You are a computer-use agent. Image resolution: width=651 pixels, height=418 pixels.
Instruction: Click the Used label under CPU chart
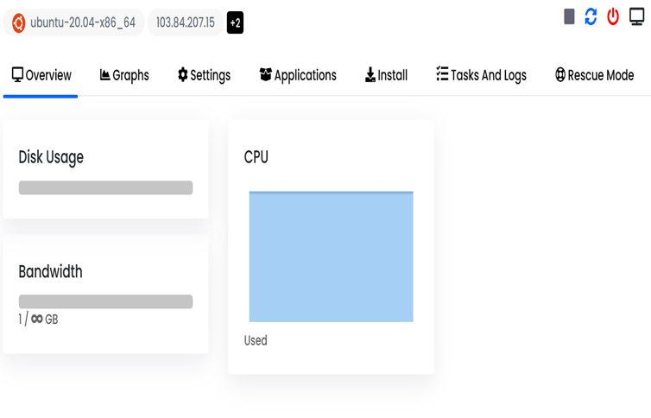256,340
